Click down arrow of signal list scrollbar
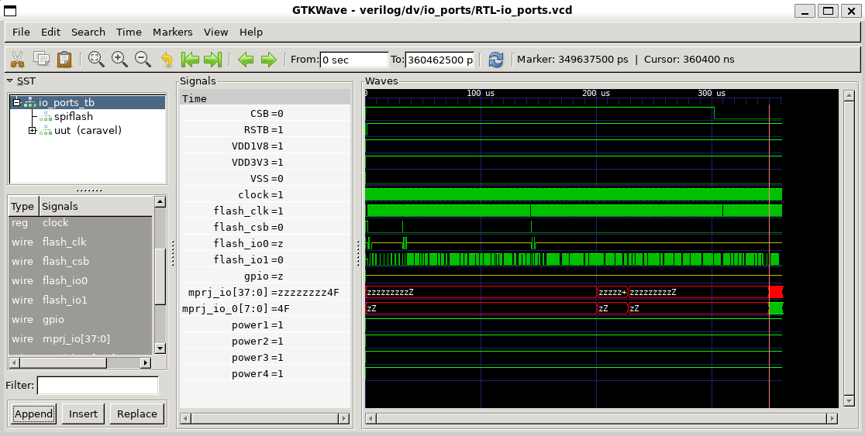This screenshot has height=436, width=865. [160, 348]
